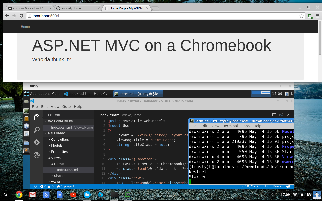
Task: Open Index.cshtml under WORKING FILES
Action: tap(68, 127)
